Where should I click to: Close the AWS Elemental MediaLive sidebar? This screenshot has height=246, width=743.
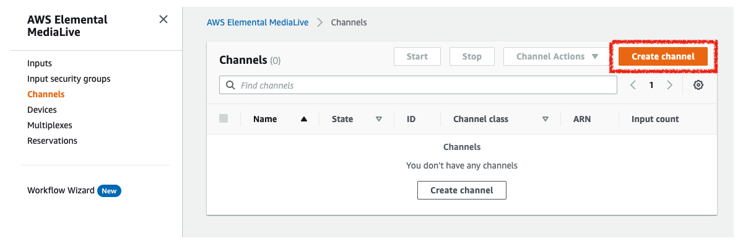pyautogui.click(x=163, y=19)
